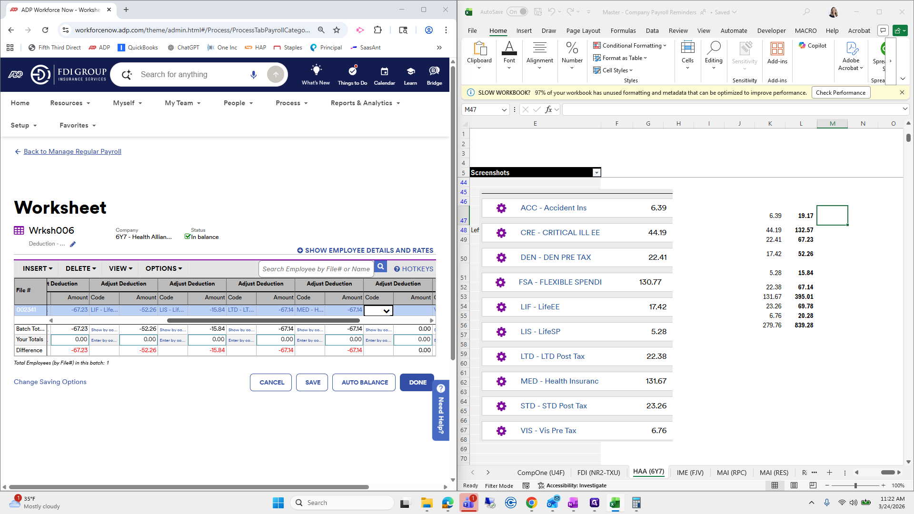Toggle Show Employee Details and Rates

[365, 250]
